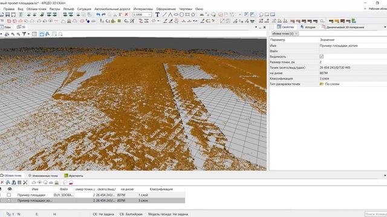Select the Пример площадки_ко... cloud row name
This screenshot has height=217, width=387.
[34, 201]
